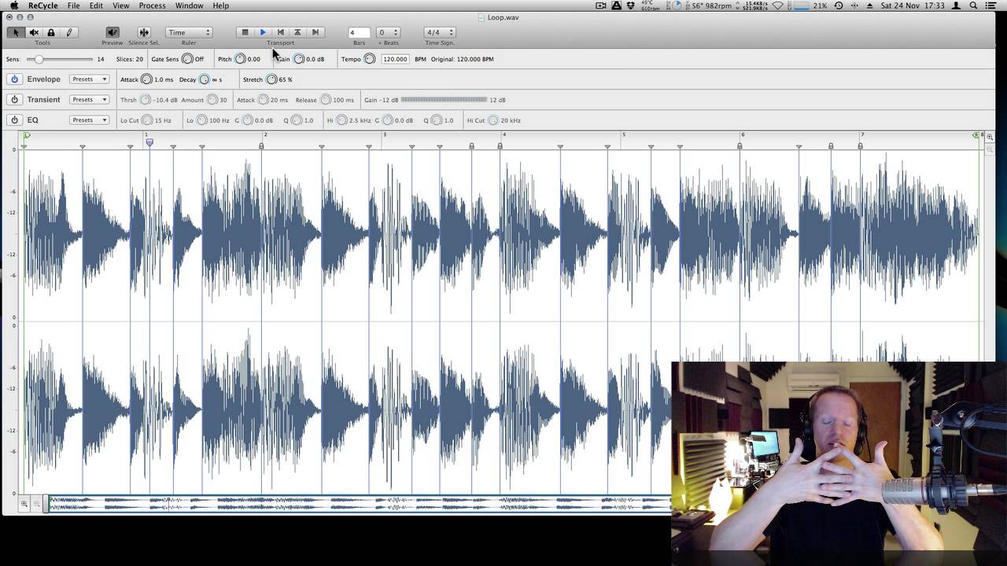
Task: Click the center loop transport button
Action: 297,32
